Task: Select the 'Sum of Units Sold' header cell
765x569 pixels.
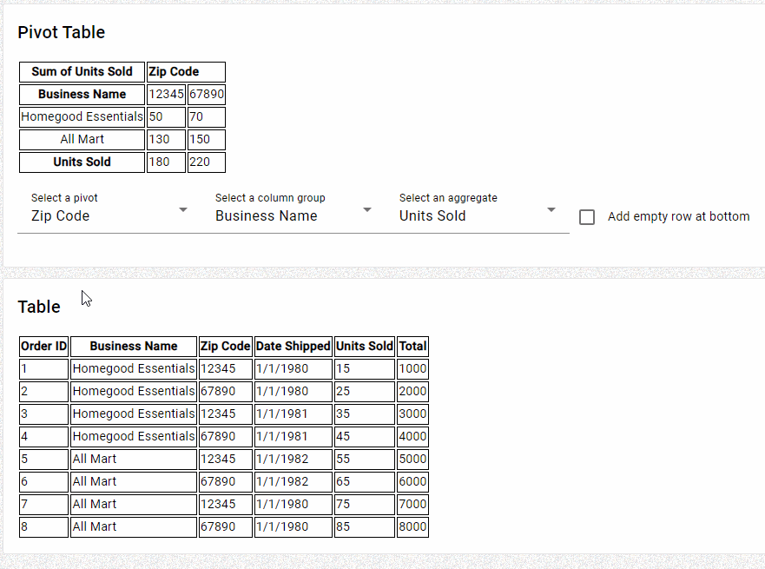Action: 81,71
